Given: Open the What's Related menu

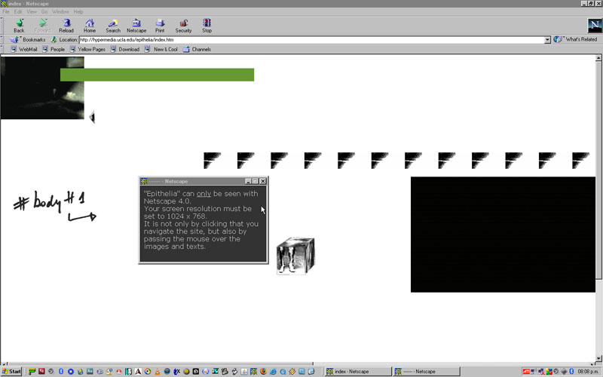Looking at the screenshot, I should point(576,39).
